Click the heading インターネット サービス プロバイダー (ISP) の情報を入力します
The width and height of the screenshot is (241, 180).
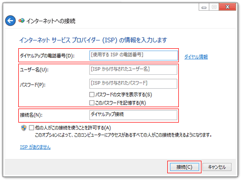[93, 40]
